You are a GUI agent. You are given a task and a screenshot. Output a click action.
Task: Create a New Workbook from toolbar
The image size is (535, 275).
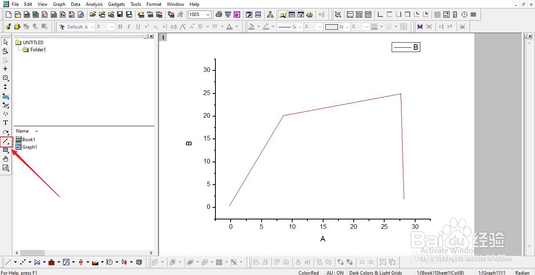point(27,15)
